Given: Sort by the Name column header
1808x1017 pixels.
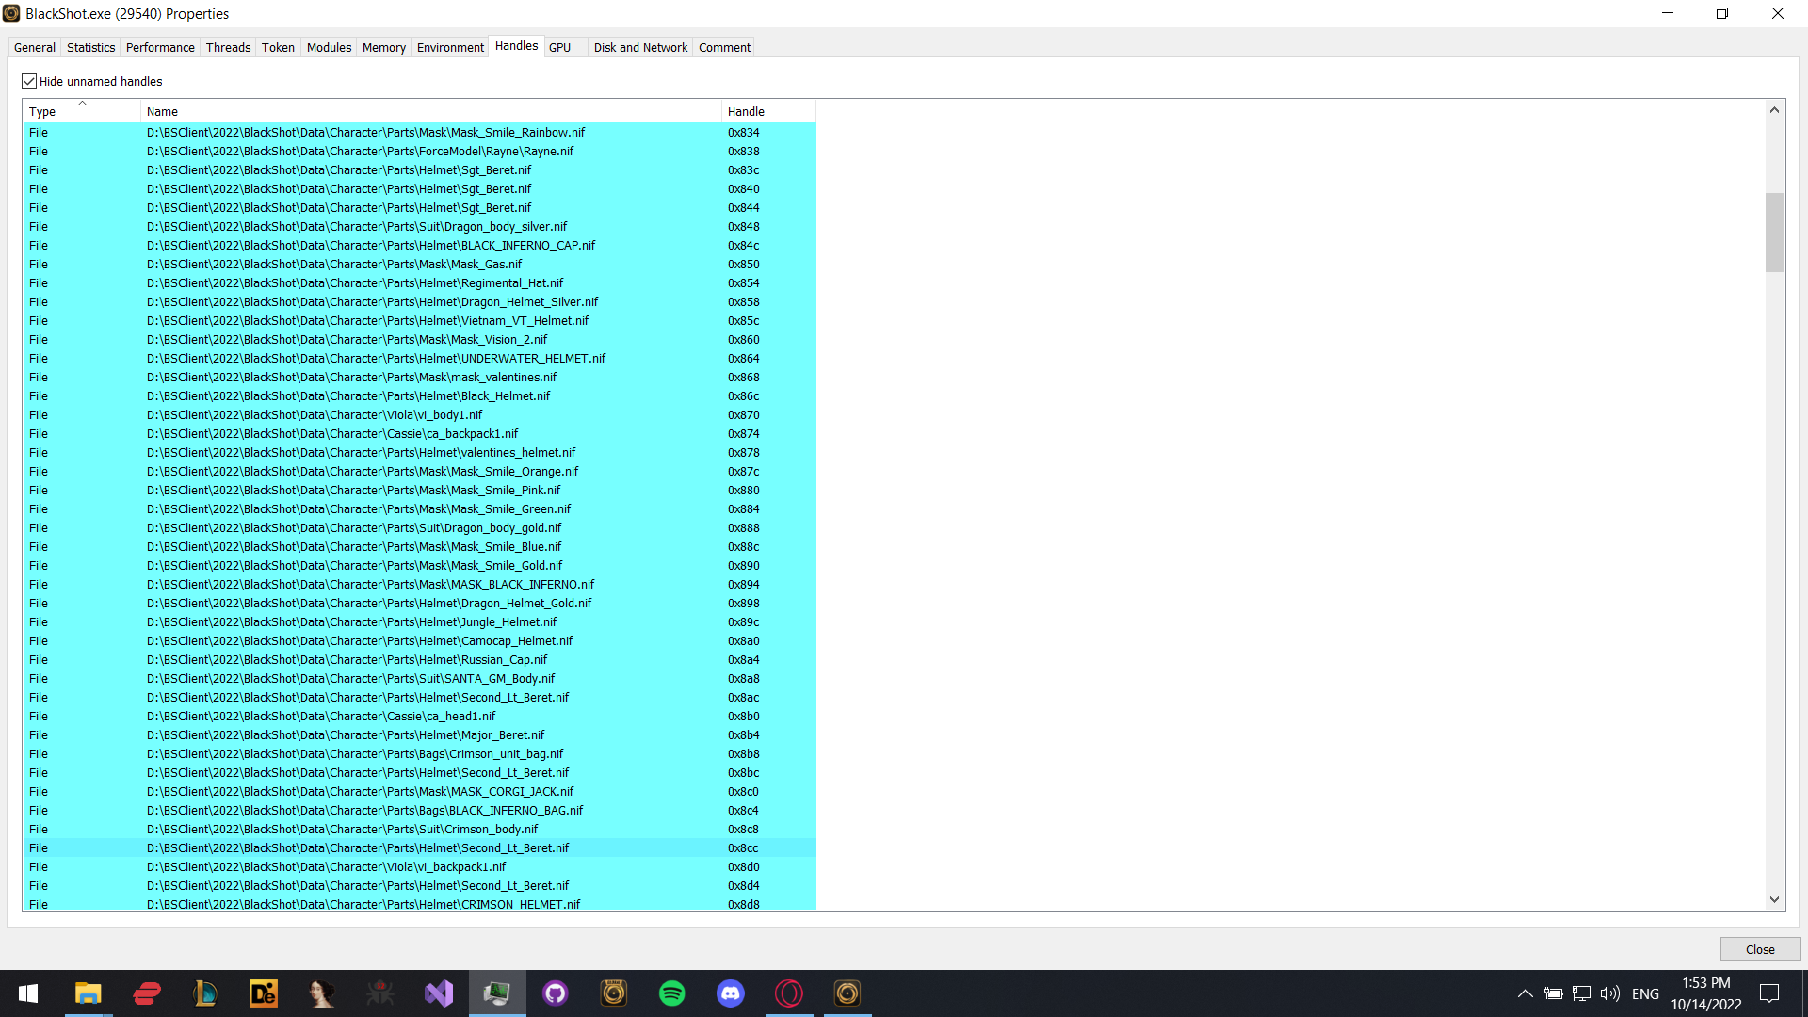Looking at the screenshot, I should pyautogui.click(x=431, y=111).
